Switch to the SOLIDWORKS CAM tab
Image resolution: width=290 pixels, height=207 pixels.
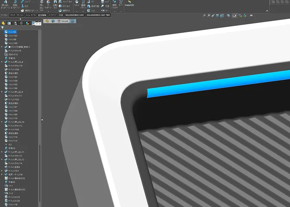75,15
